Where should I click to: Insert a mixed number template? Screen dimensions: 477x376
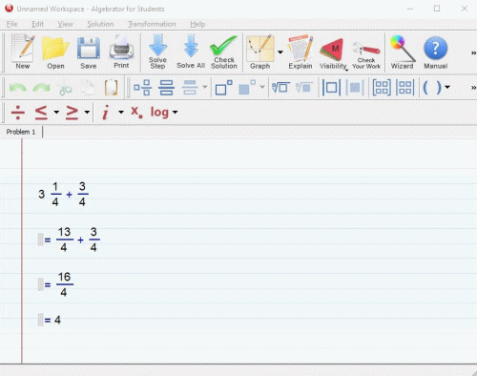[142, 88]
